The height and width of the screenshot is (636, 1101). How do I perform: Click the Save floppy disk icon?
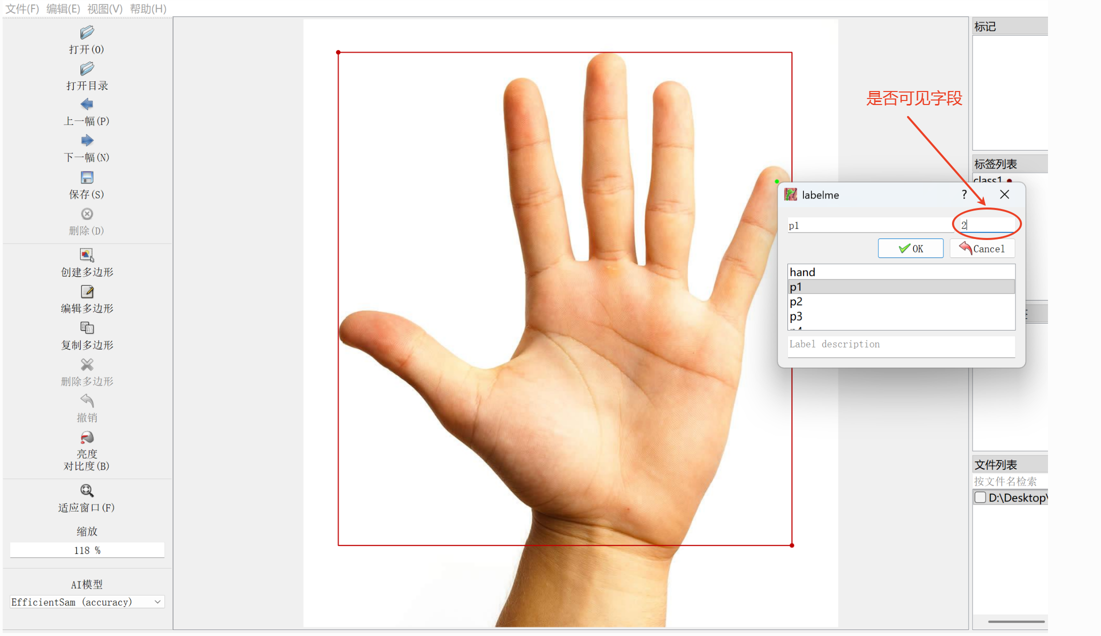click(x=86, y=177)
